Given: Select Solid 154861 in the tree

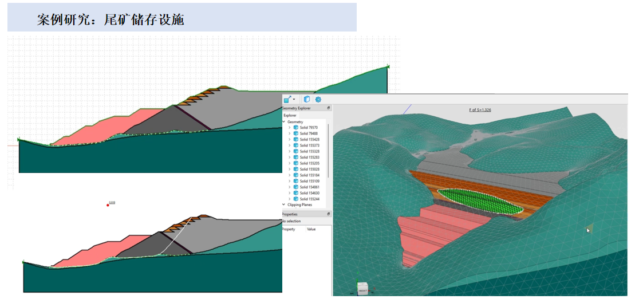Looking at the screenshot, I should pyautogui.click(x=310, y=187).
